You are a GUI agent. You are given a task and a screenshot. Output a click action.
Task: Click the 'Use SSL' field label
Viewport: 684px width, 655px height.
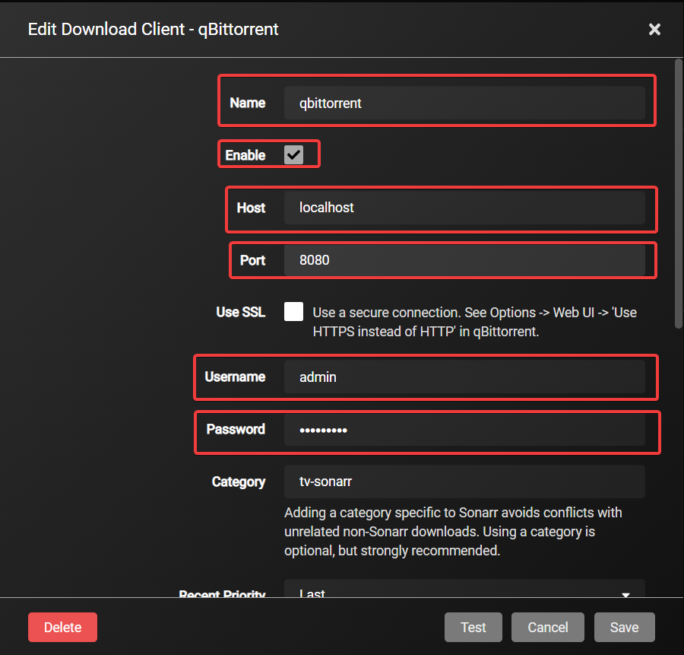point(241,312)
